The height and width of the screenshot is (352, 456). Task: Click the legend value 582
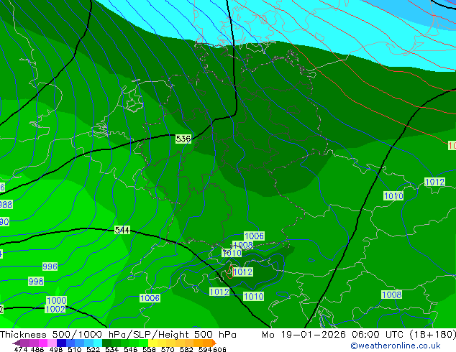coord(186,349)
